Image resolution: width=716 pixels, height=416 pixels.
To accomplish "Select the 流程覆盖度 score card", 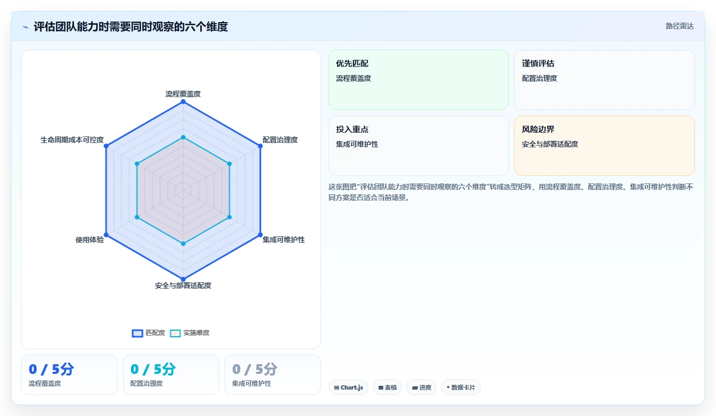I will (69, 374).
